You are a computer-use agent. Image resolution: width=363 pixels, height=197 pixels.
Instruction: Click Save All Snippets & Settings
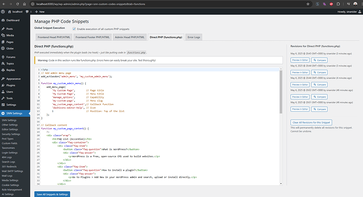click(52, 194)
